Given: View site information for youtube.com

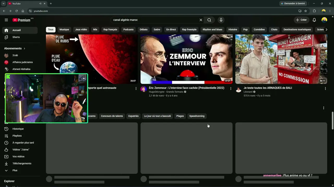Looking at the screenshot, I should (x=30, y=11).
